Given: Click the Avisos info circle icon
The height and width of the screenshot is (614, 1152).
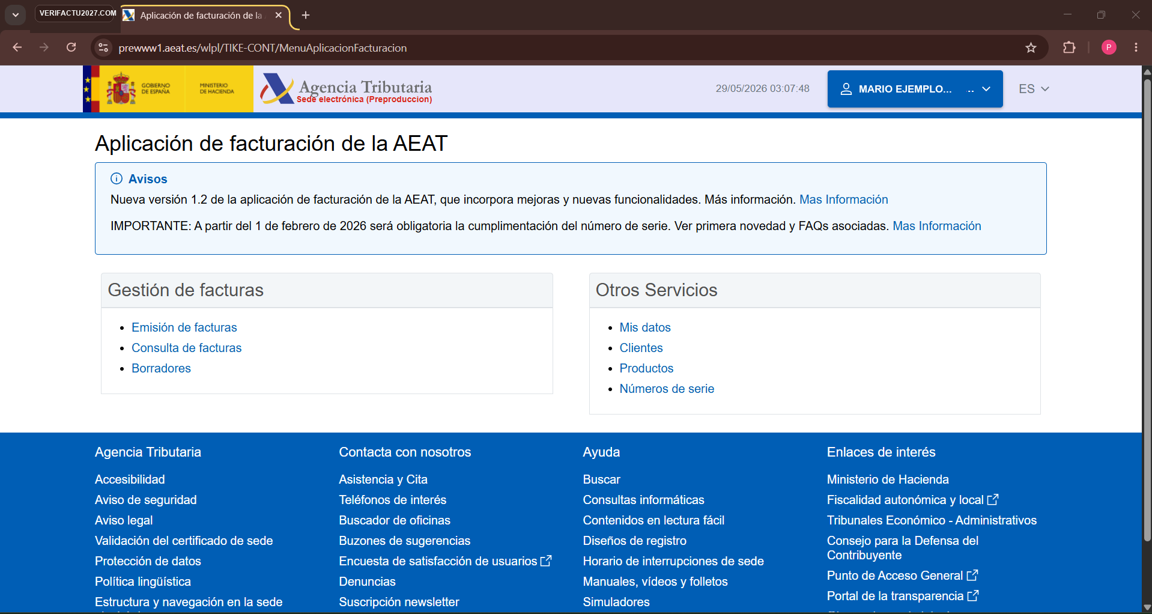Looking at the screenshot, I should [x=117, y=178].
